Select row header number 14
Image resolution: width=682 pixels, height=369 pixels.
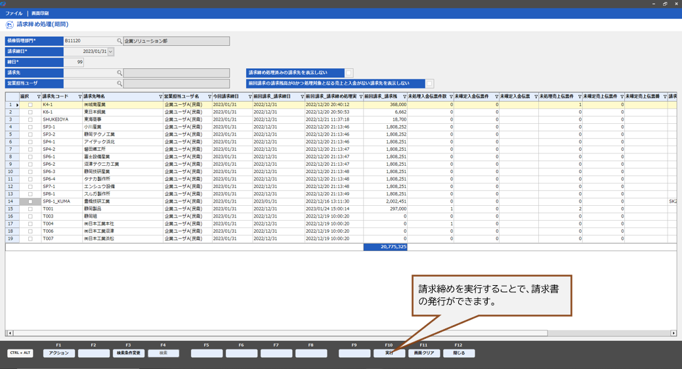tap(12, 201)
